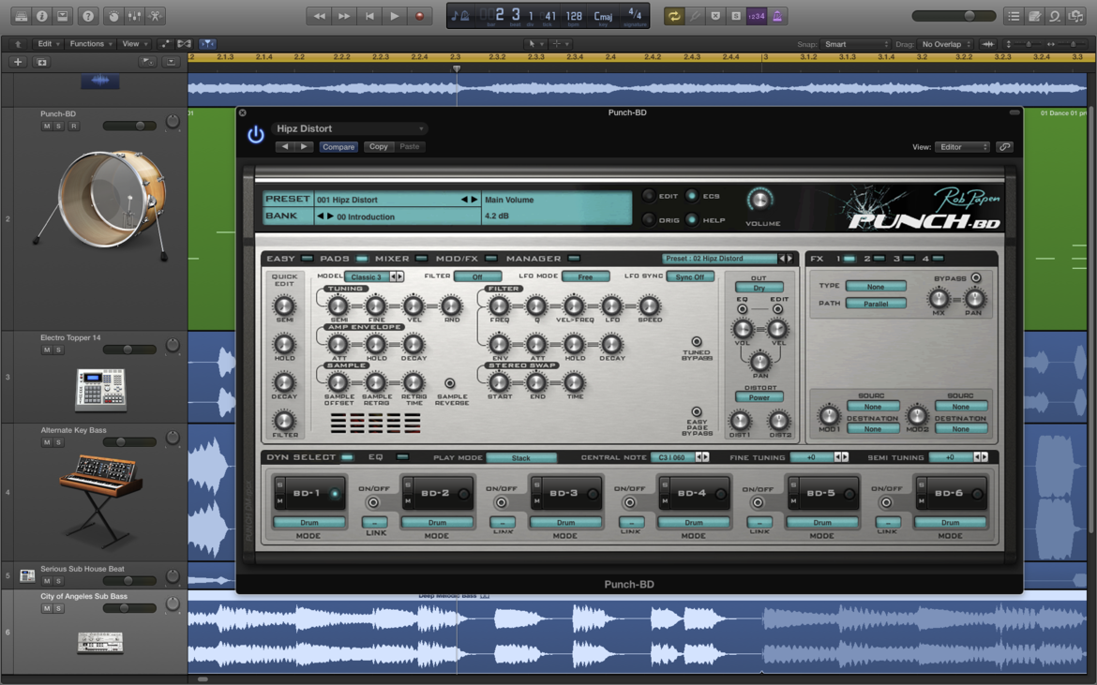Open the Drag No Overlap dropdown
The image size is (1097, 685).
point(946,44)
